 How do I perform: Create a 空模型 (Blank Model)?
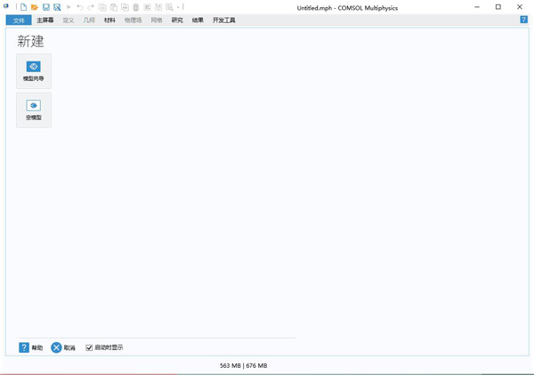tap(34, 110)
